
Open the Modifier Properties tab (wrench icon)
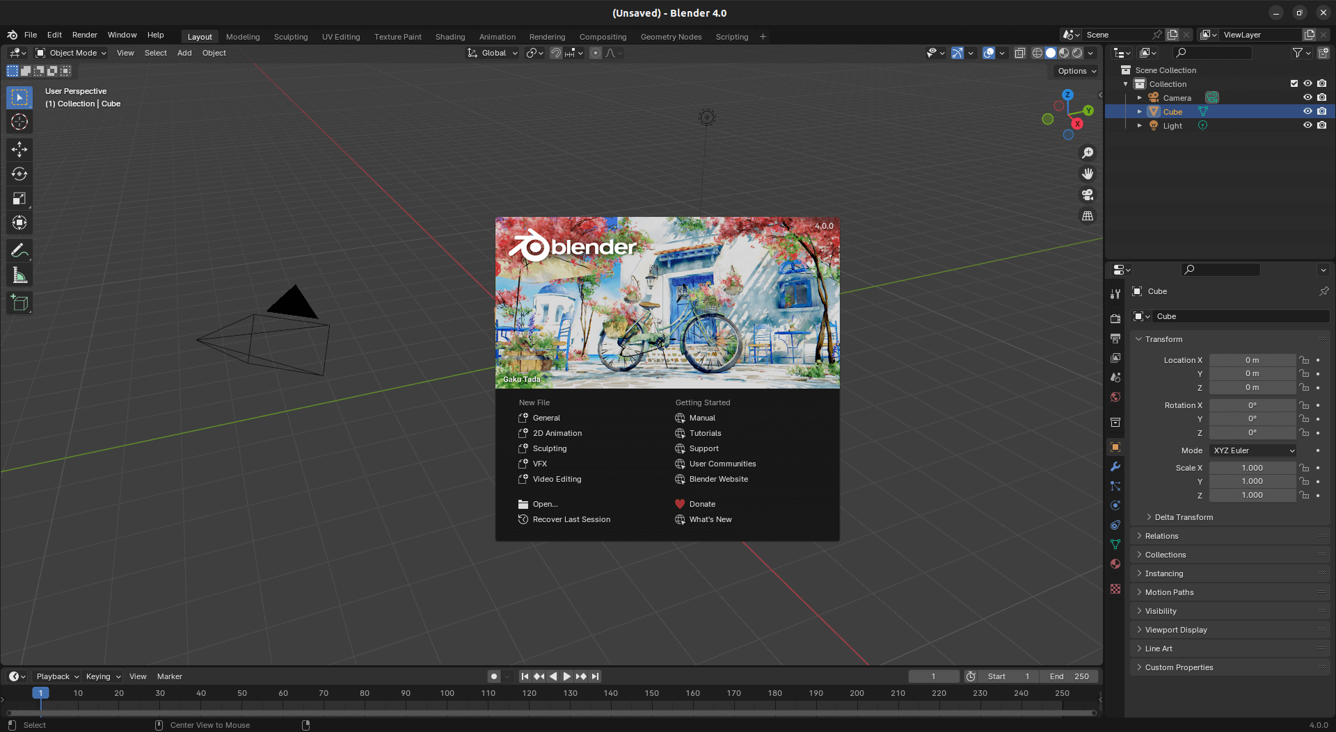[1115, 466]
